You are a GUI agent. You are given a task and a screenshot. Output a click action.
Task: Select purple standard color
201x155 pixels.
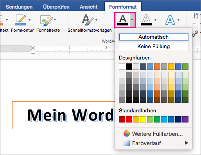[185, 119]
